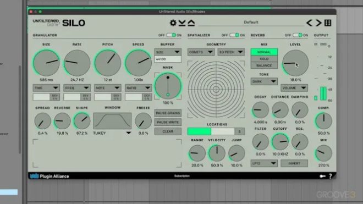Click the Distance knob

pos(280,110)
